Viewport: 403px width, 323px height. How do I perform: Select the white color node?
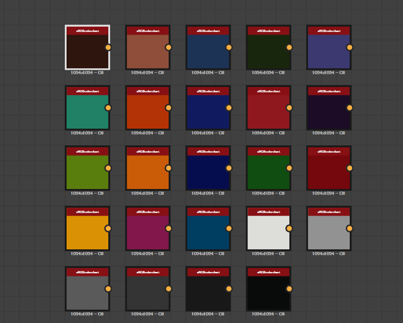click(268, 233)
